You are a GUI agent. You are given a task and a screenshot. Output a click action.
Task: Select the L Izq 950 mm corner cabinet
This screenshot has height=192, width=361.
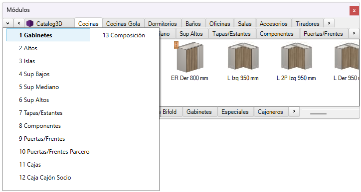[x=243, y=57]
